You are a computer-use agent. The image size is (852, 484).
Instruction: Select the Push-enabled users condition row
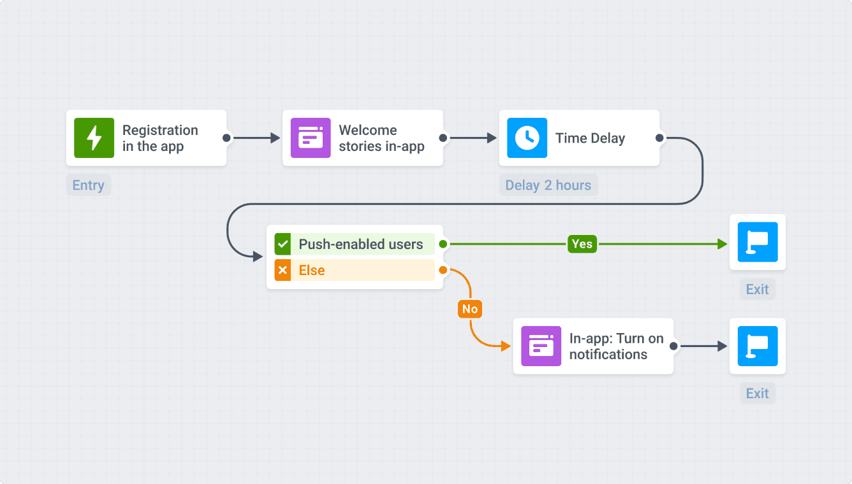[x=361, y=244]
